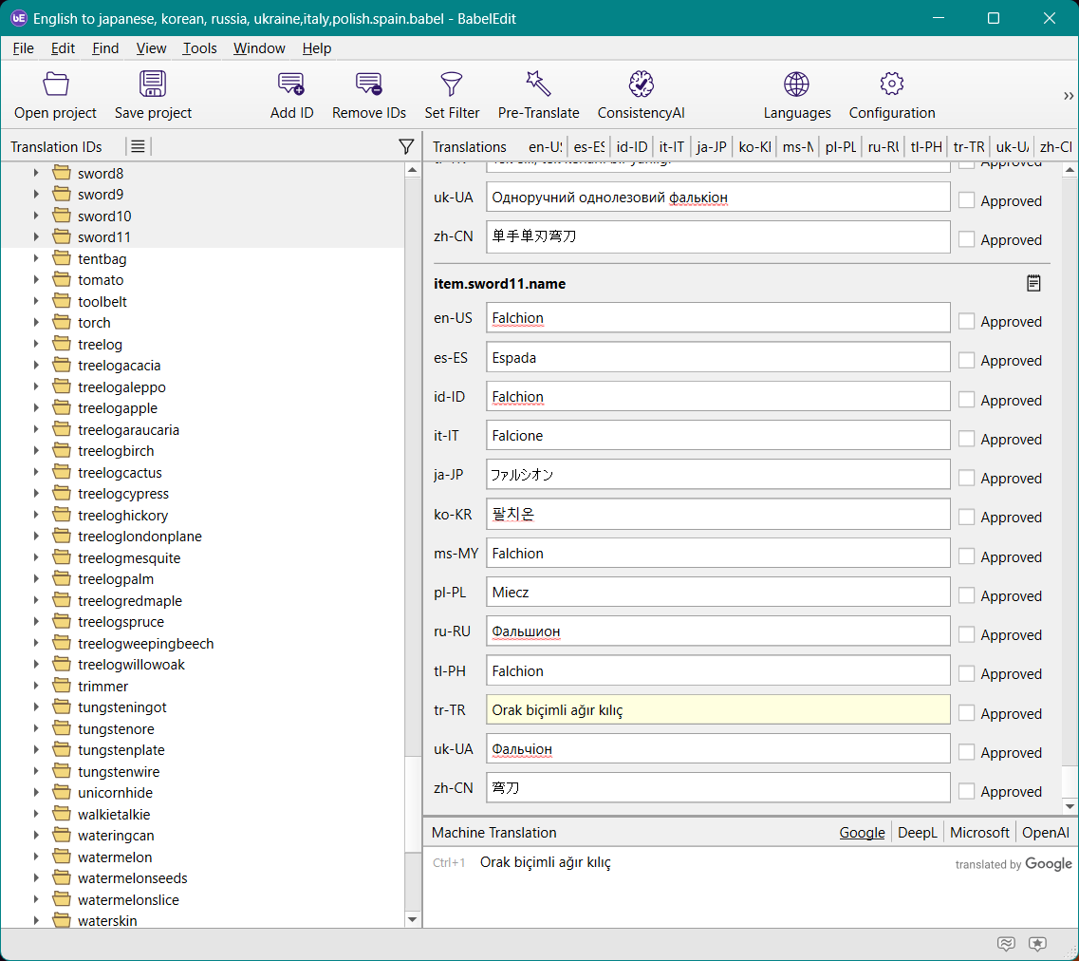The width and height of the screenshot is (1079, 961).
Task: Tick the Approved box for ja-JP
Action: [x=967, y=479]
